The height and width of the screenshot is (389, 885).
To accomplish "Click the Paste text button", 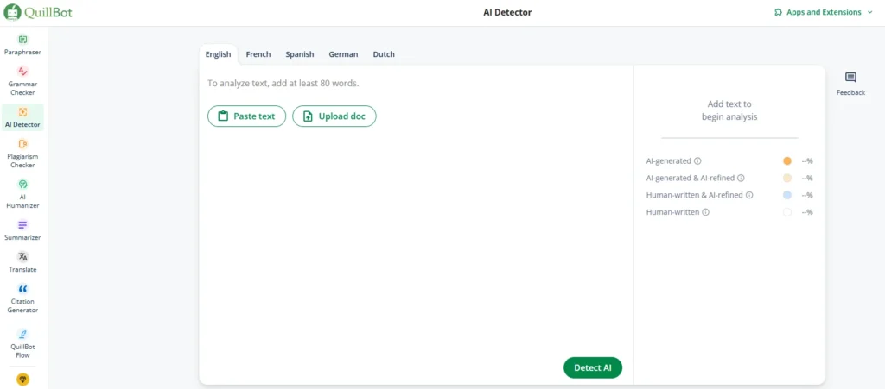I will point(246,116).
